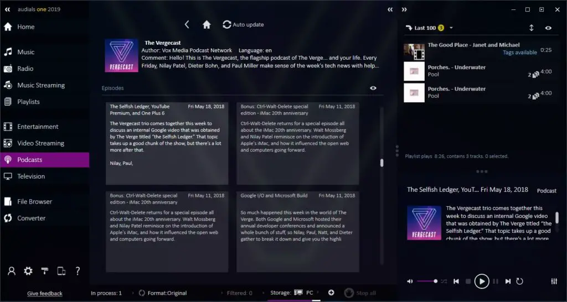
Task: Click the playlist panel three-dot handle
Action: [x=482, y=171]
